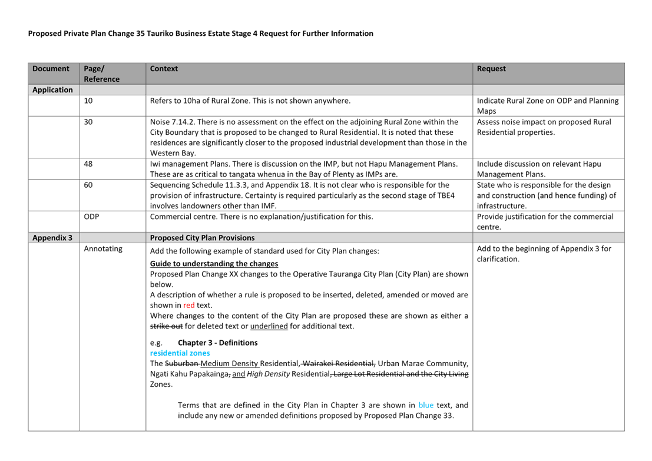Select page reference cell '10'
This screenshot has height=461, width=652.
point(88,101)
